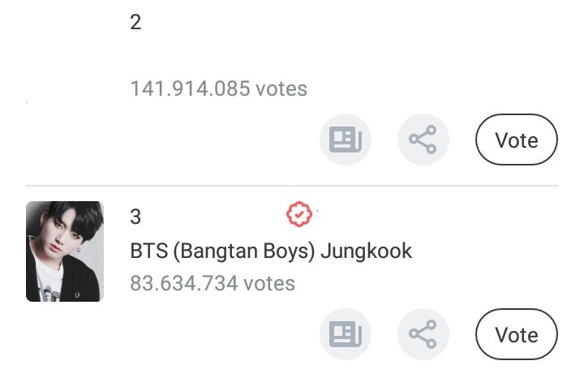Tap the verified checkmark next to rank 3
The width and height of the screenshot is (584, 378).
coord(299,215)
